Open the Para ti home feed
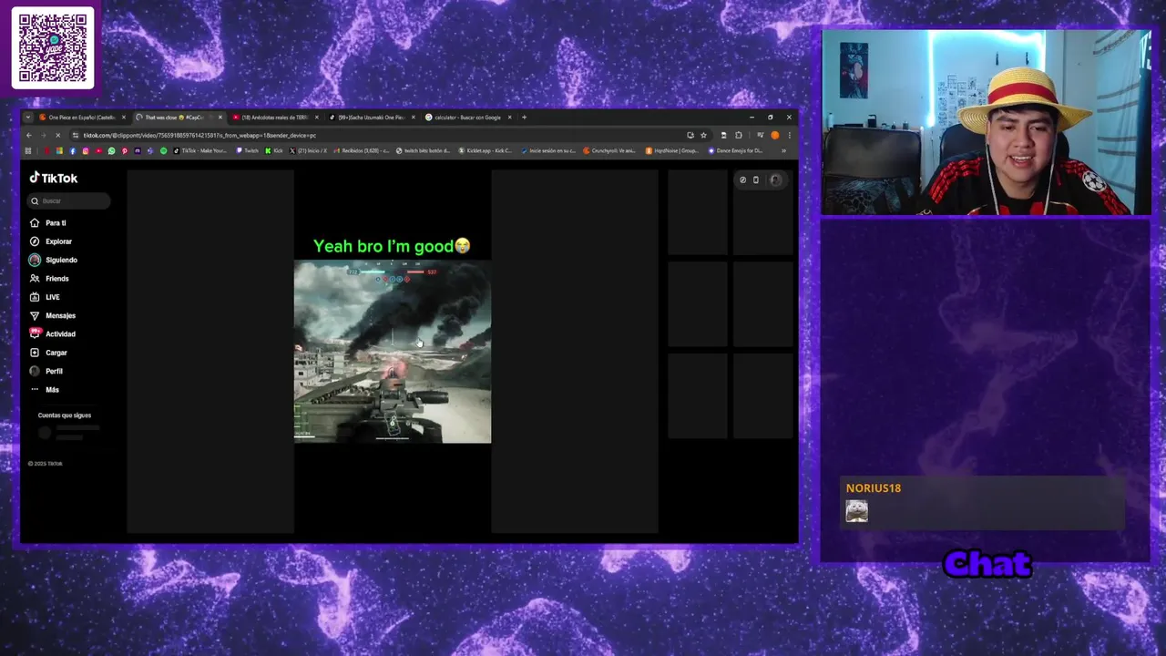1166x656 pixels. (48, 222)
